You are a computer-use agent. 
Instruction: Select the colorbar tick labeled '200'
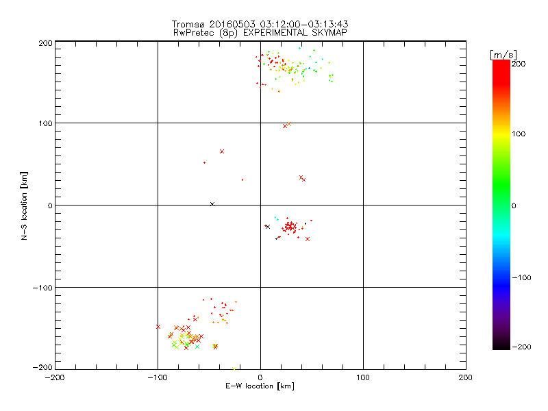[x=519, y=64]
